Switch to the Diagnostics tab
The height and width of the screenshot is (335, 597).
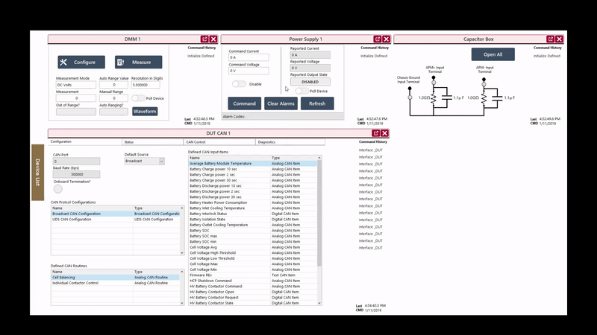point(290,141)
